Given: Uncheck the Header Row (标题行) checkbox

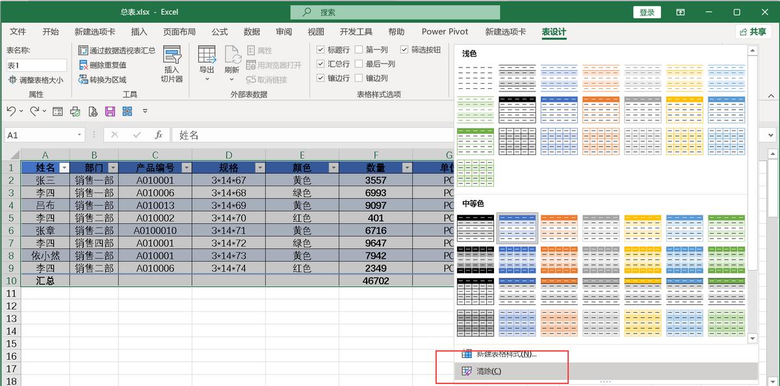Looking at the screenshot, I should pyautogui.click(x=320, y=49).
